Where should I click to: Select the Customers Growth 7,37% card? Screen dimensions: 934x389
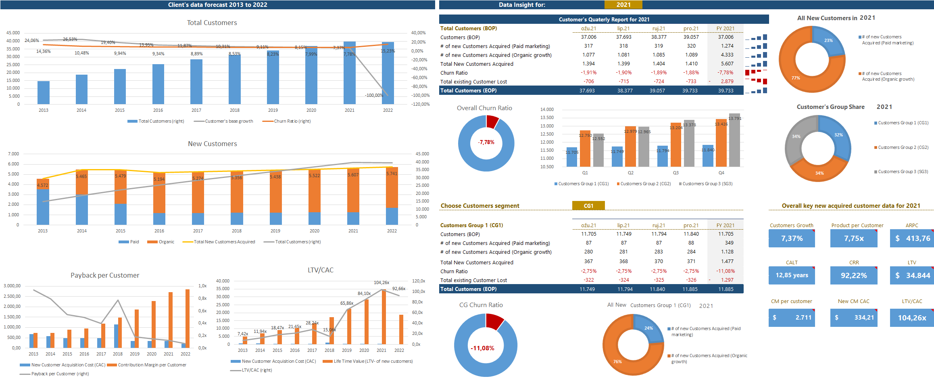(x=791, y=238)
